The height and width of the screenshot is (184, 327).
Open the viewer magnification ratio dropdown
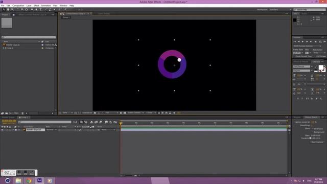point(68,113)
